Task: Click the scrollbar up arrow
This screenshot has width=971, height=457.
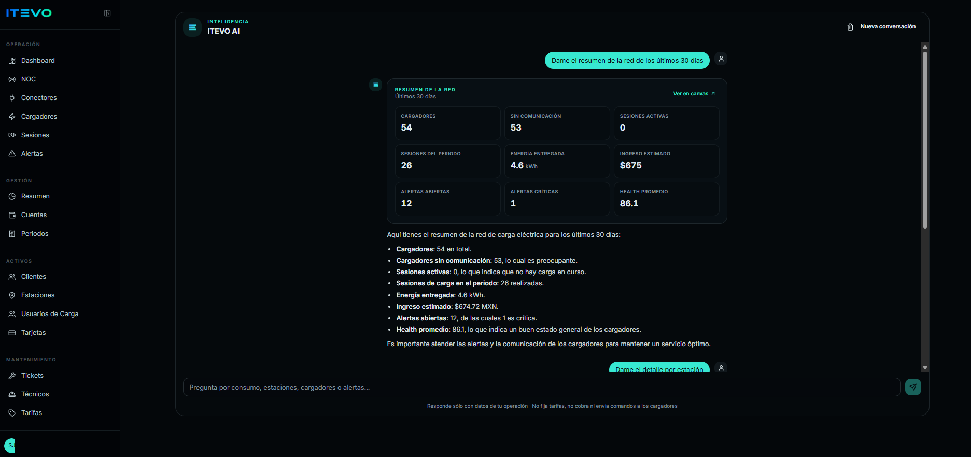Action: coord(925,47)
